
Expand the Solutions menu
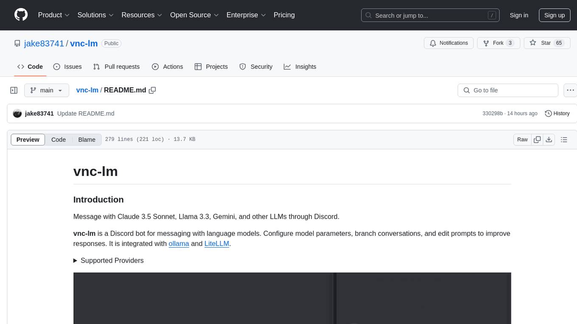95,15
